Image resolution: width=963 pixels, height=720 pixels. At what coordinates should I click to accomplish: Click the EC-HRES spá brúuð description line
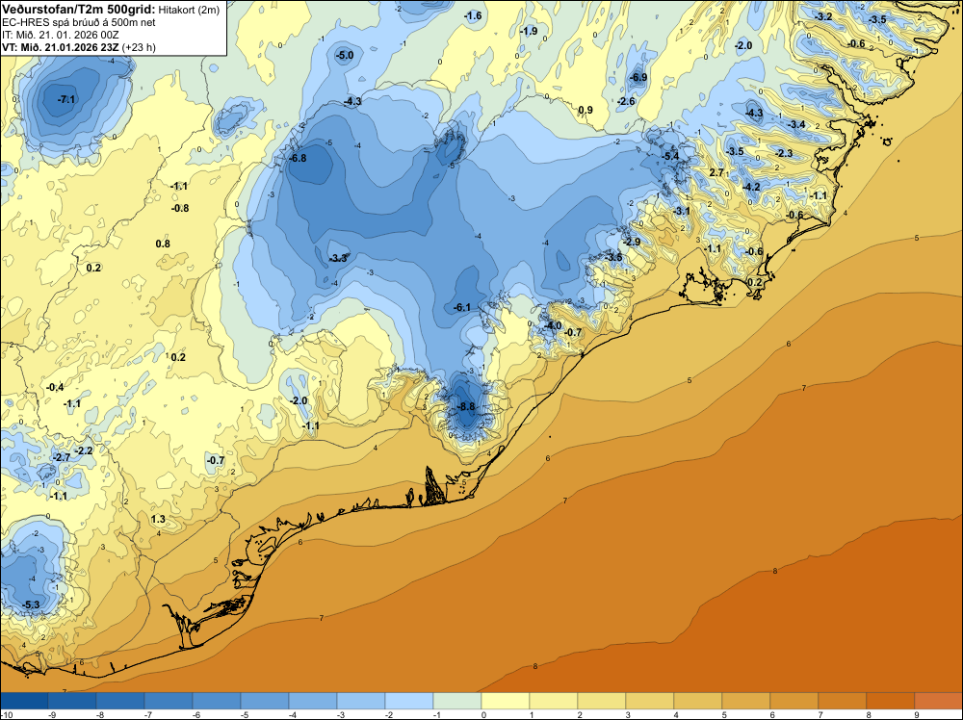click(79, 23)
